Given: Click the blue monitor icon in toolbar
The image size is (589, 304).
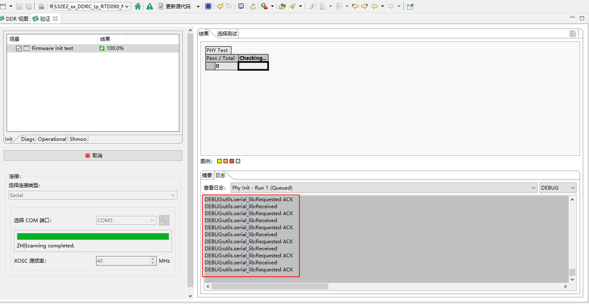Looking at the screenshot, I should point(241,6).
